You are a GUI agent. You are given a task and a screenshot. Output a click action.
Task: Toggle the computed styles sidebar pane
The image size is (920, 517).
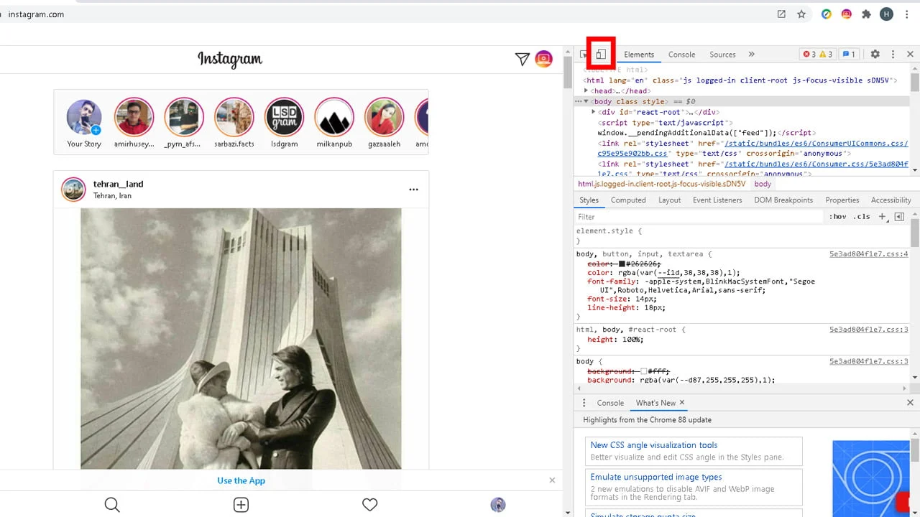tap(899, 217)
